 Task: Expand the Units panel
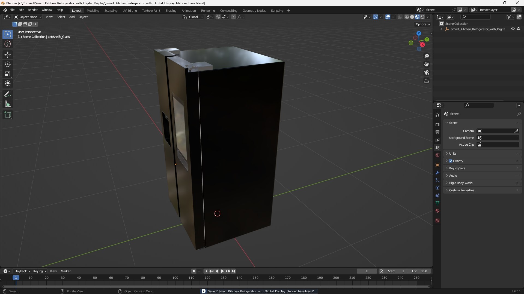click(x=453, y=154)
